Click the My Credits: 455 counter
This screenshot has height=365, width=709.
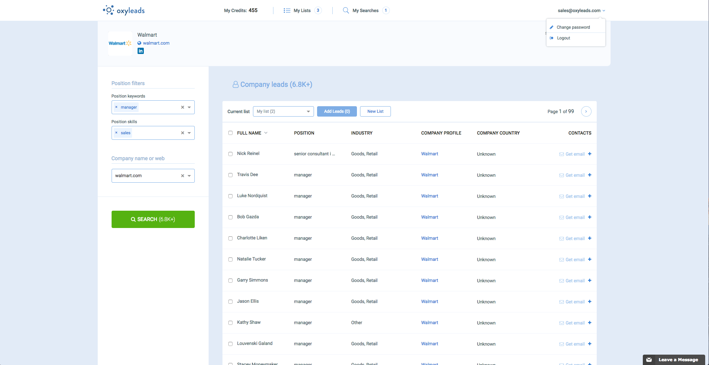240,10
